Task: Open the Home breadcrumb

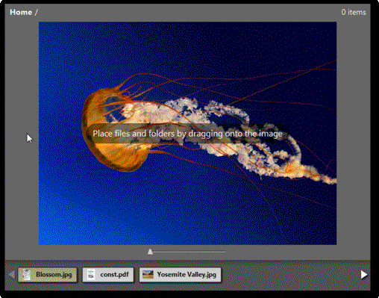Action: click(21, 12)
